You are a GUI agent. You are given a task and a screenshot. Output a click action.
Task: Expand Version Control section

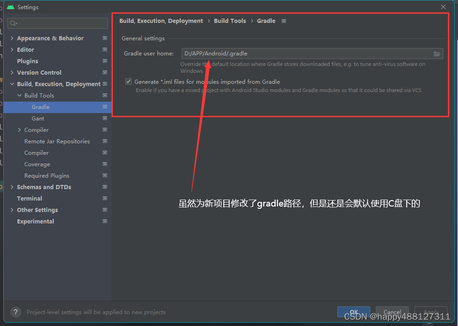tap(12, 72)
